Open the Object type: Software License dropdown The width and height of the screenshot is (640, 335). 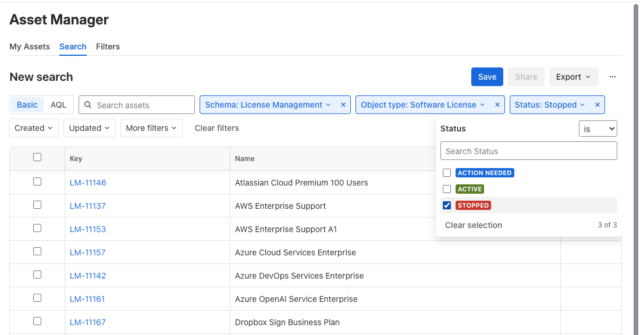point(422,105)
